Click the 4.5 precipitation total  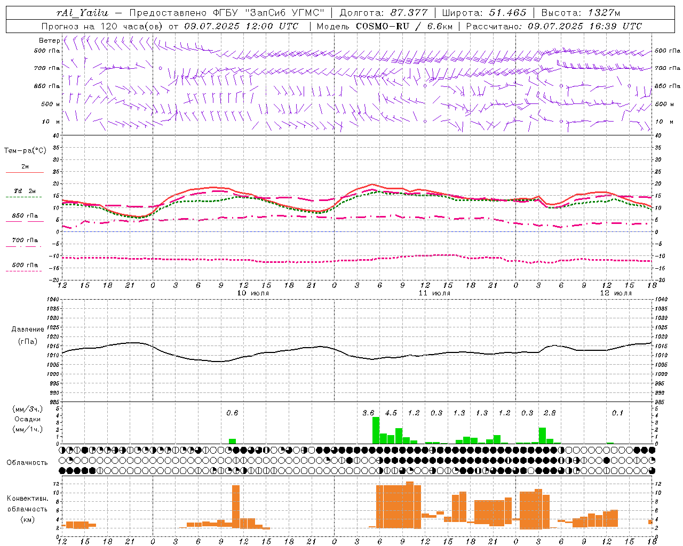[391, 413]
